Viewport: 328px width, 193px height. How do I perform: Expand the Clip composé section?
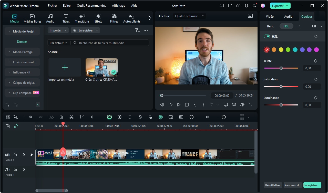pyautogui.click(x=22, y=93)
